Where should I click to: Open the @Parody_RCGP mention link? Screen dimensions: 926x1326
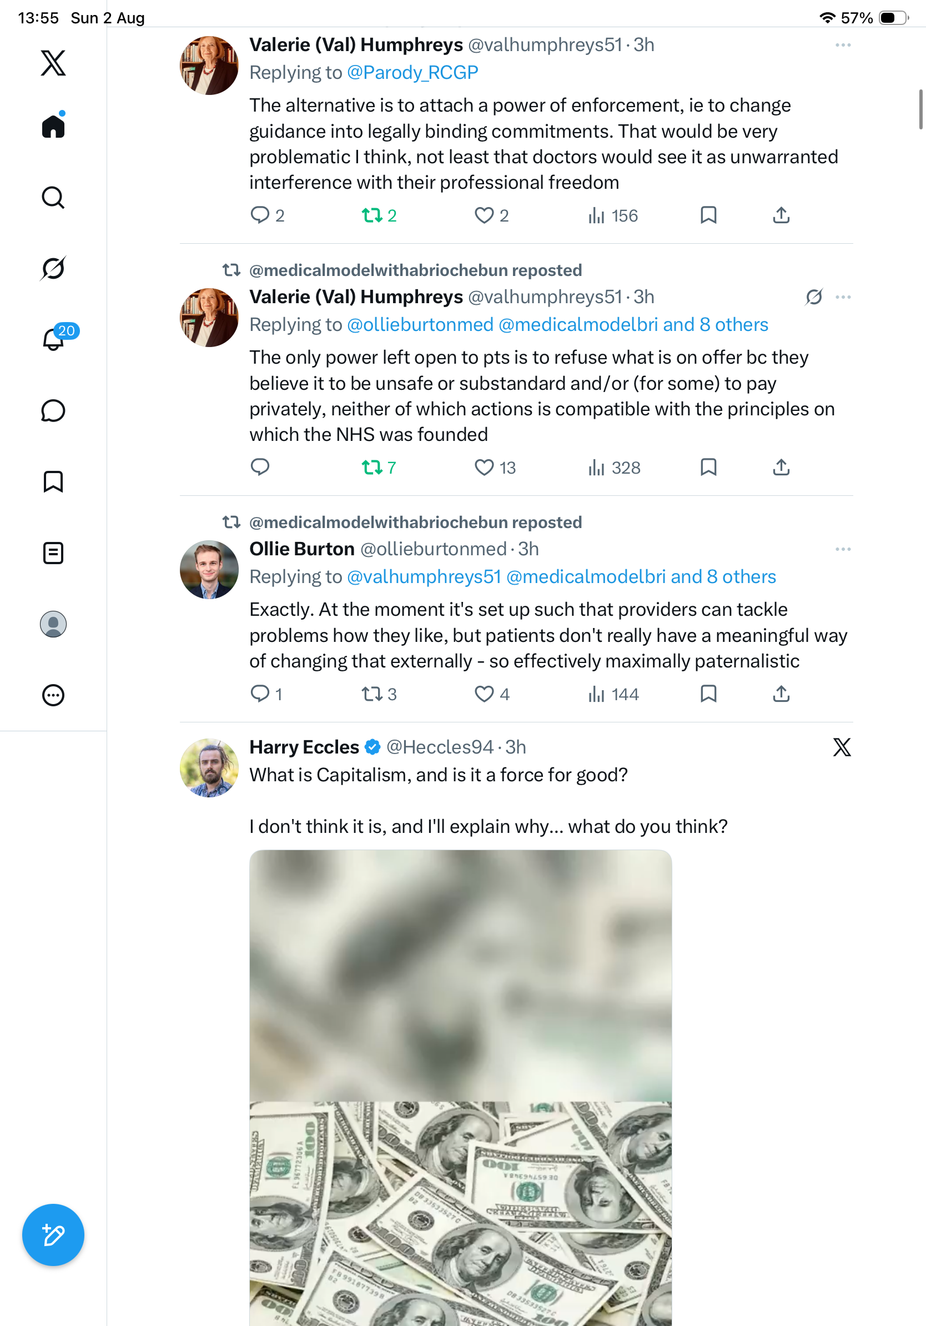pyautogui.click(x=412, y=73)
